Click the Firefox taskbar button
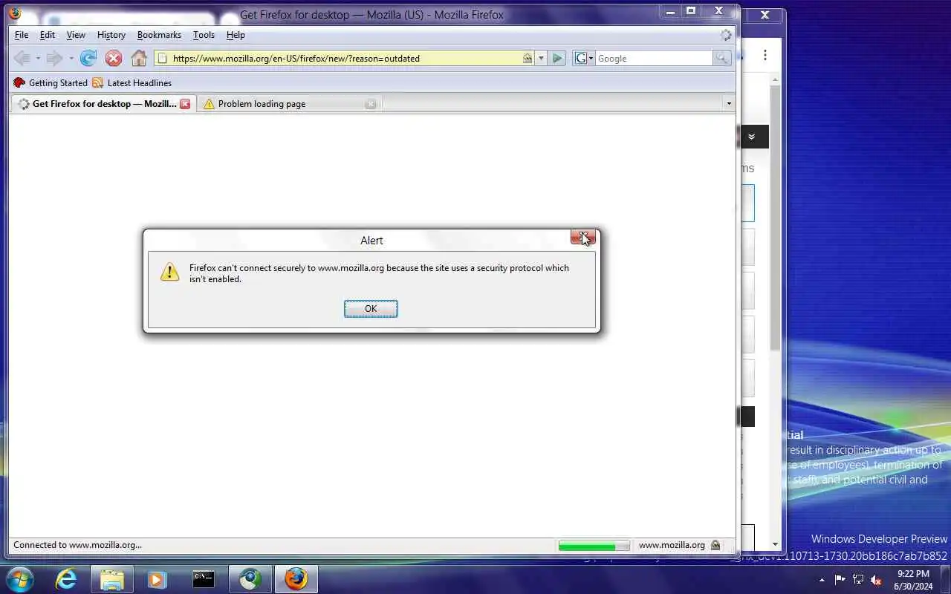951x594 pixels. [x=296, y=579]
